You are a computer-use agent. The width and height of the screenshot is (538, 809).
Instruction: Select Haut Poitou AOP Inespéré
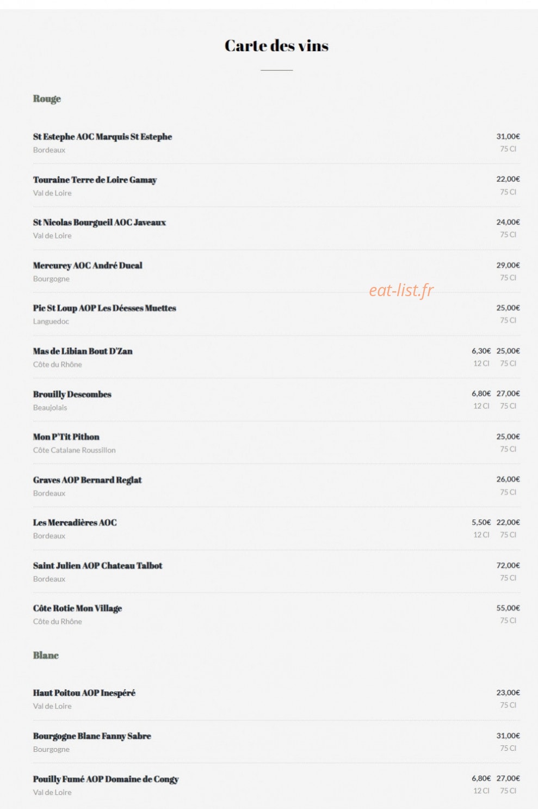click(x=84, y=693)
